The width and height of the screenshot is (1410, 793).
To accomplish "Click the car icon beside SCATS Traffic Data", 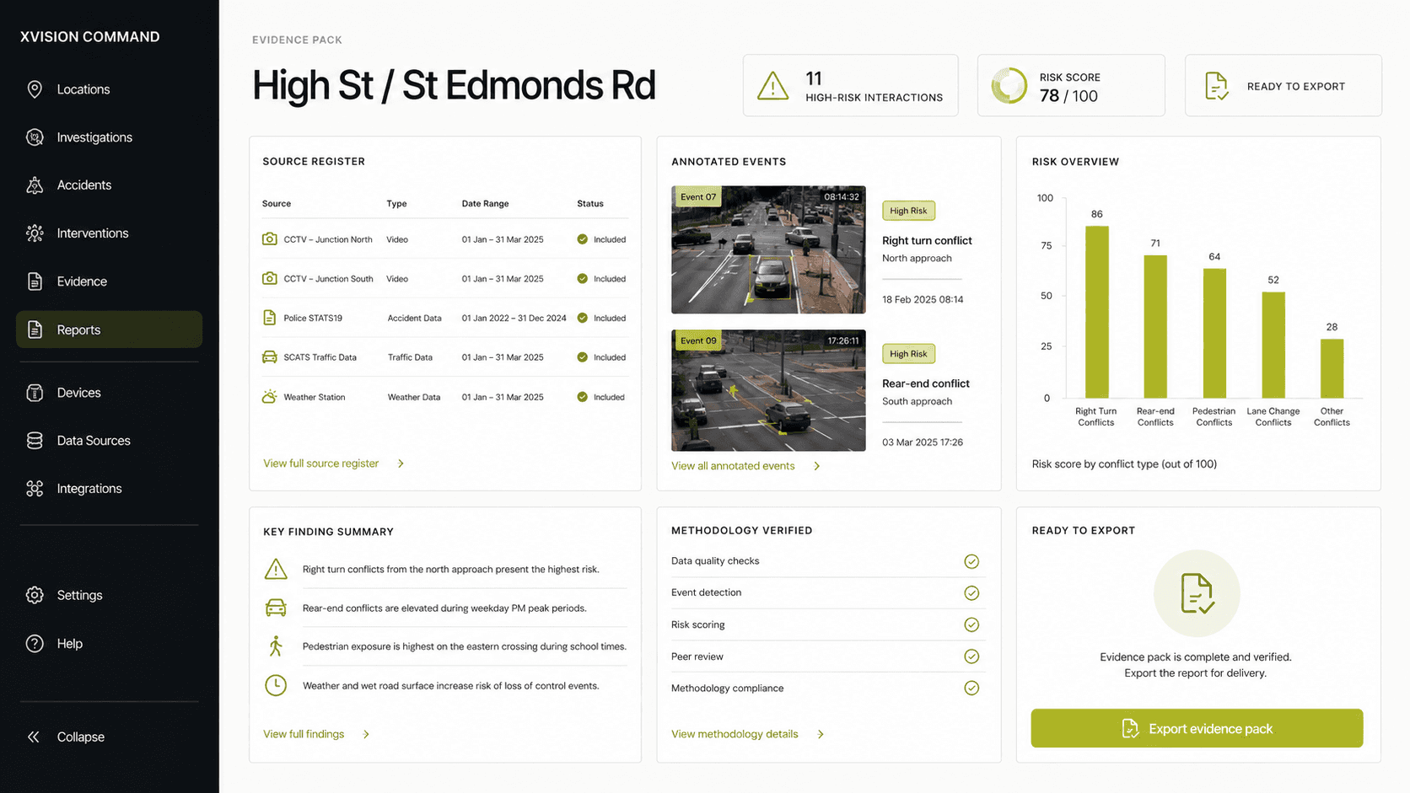I will pyautogui.click(x=270, y=357).
